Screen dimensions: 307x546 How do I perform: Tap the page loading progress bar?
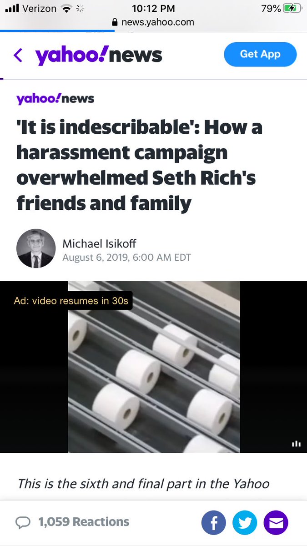click(x=57, y=31)
